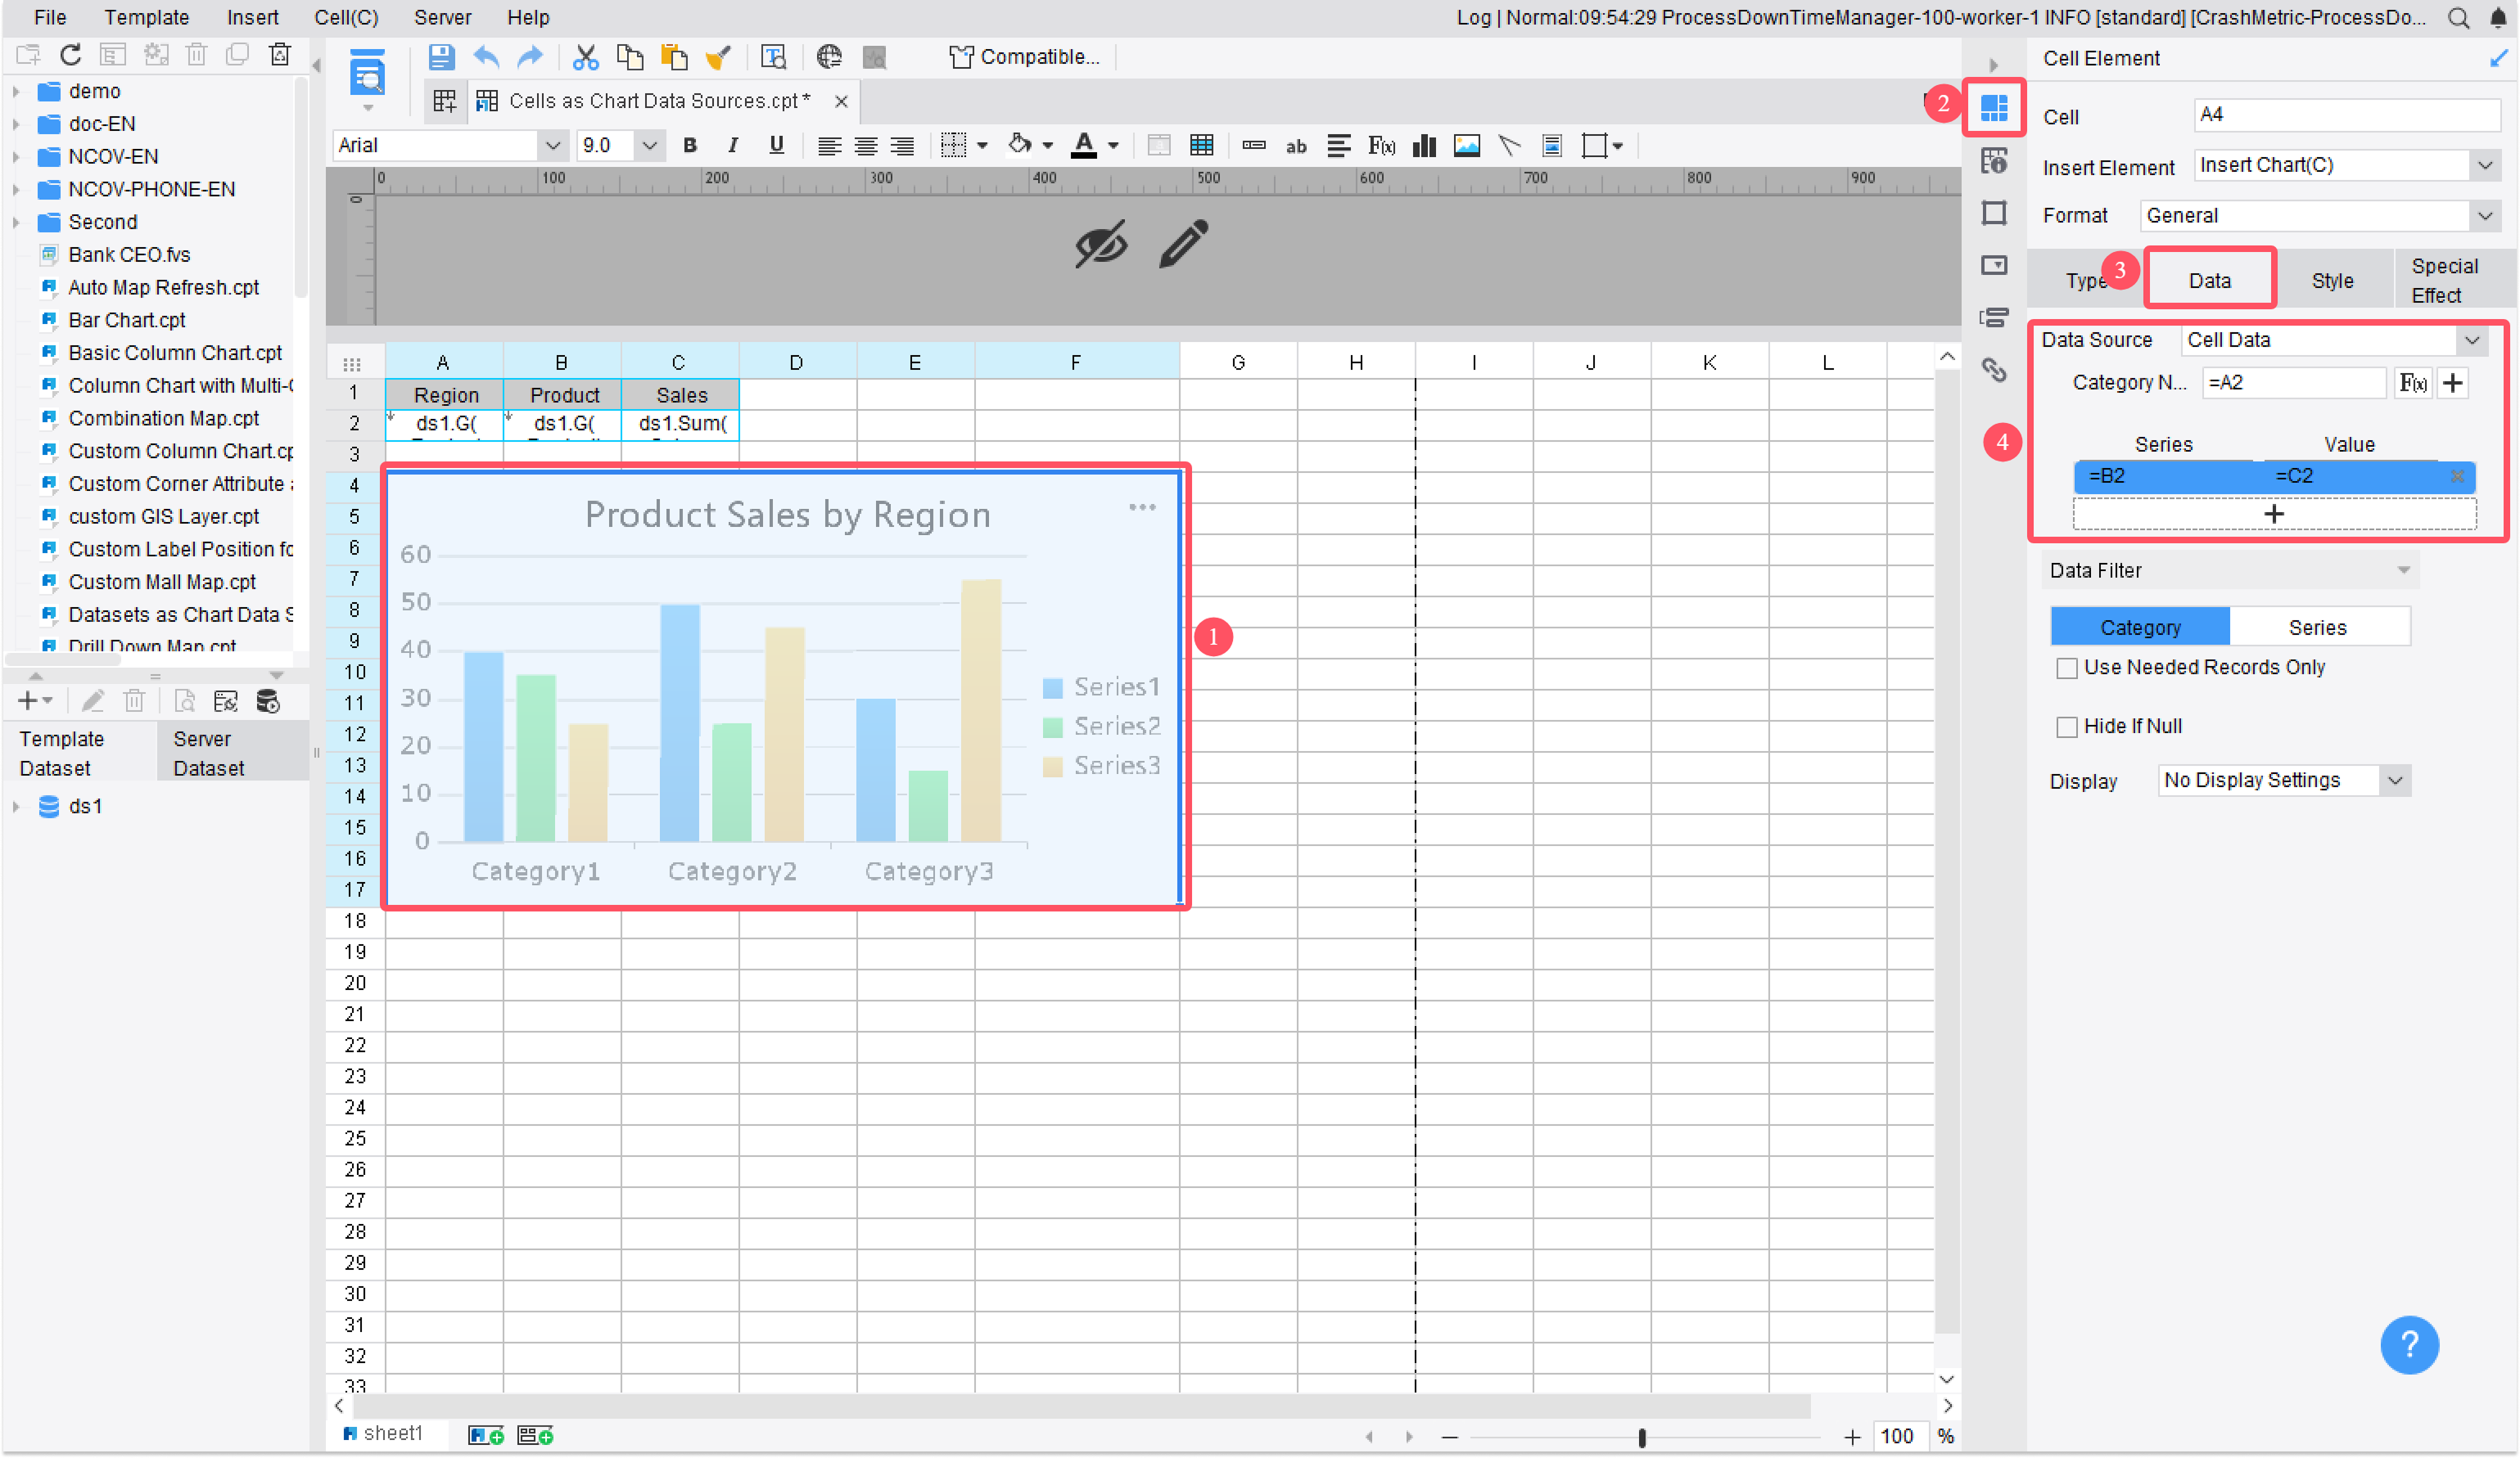Click the Save template icon

pyautogui.click(x=441, y=57)
